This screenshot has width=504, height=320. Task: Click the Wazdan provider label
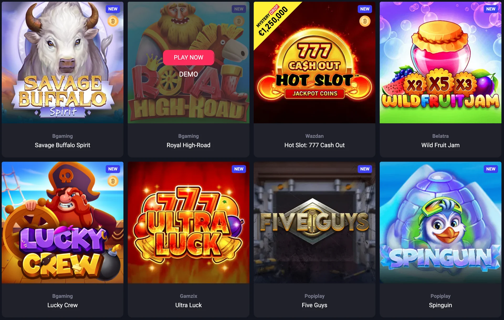[x=314, y=136]
